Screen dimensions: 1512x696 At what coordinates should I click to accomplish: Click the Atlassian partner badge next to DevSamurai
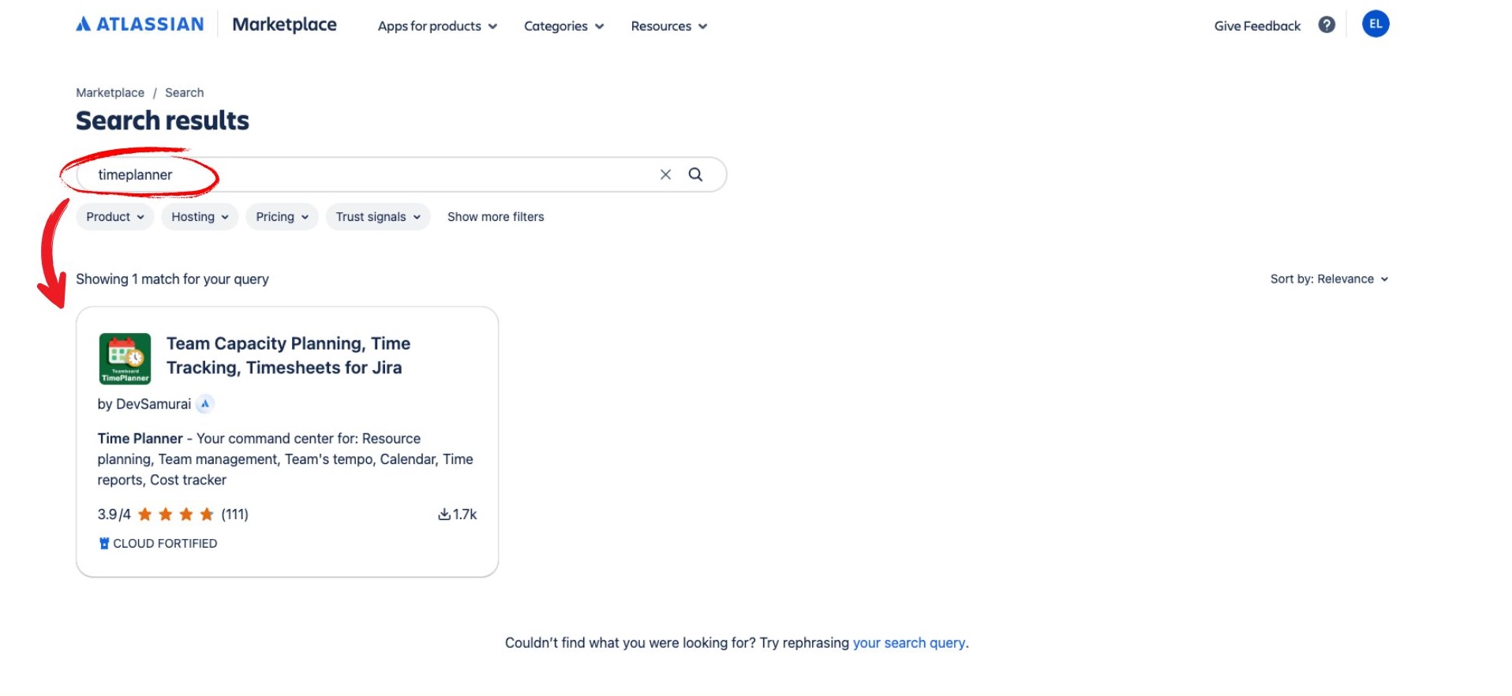(205, 404)
